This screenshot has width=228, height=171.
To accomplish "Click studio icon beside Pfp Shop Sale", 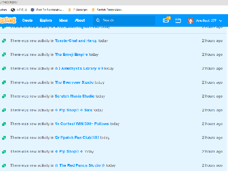I will tap(4, 110).
